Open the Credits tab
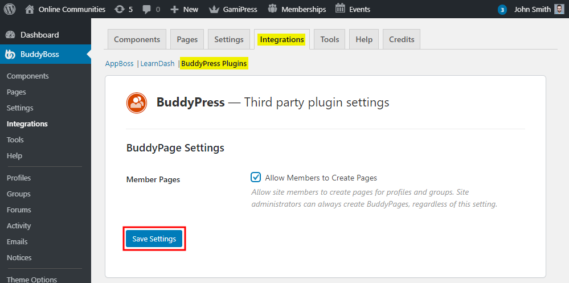 [402, 39]
